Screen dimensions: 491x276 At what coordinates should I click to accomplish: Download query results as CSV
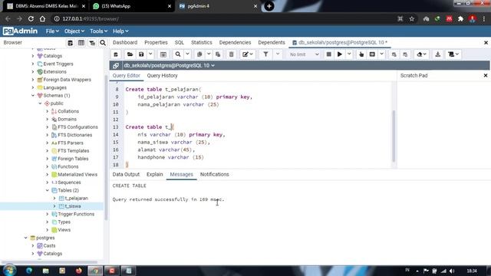coord(438,54)
